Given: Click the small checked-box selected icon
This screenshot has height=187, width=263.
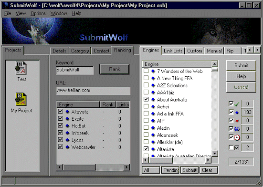Looking at the screenshot, I should pyautogui.click(x=237, y=148).
